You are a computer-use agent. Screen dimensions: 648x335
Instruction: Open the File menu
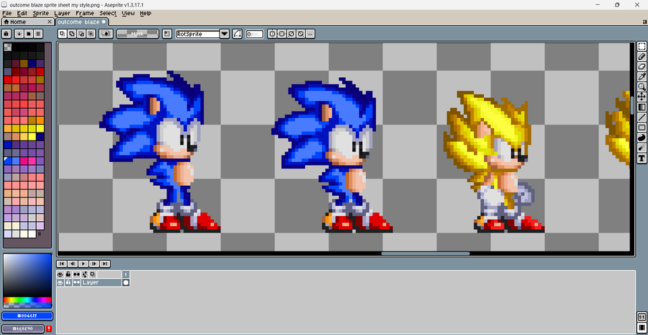coord(6,13)
